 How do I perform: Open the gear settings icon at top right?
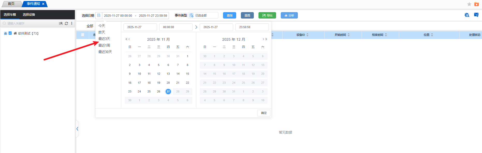(x=467, y=15)
